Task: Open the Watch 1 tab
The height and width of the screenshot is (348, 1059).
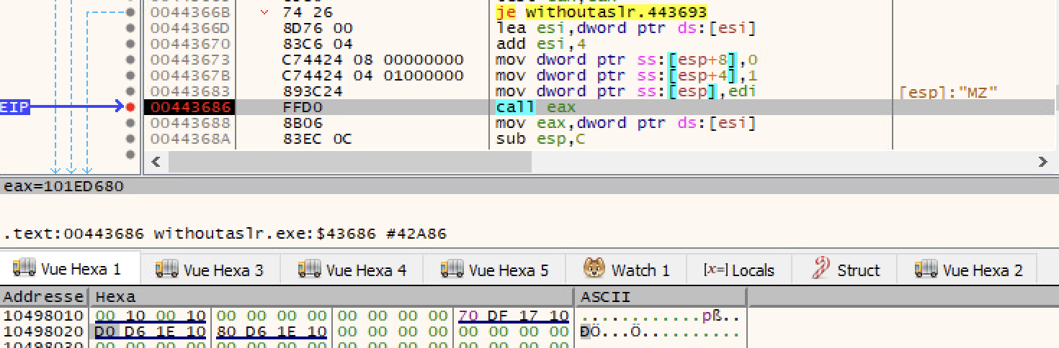Action: [626, 270]
